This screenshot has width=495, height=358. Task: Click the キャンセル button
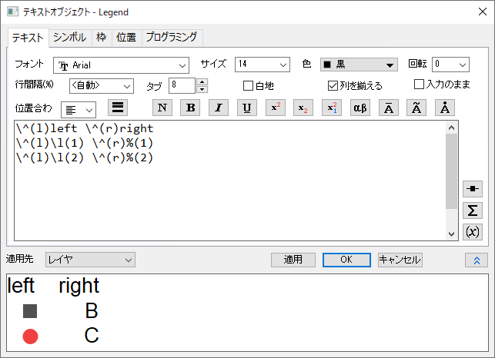tap(400, 260)
